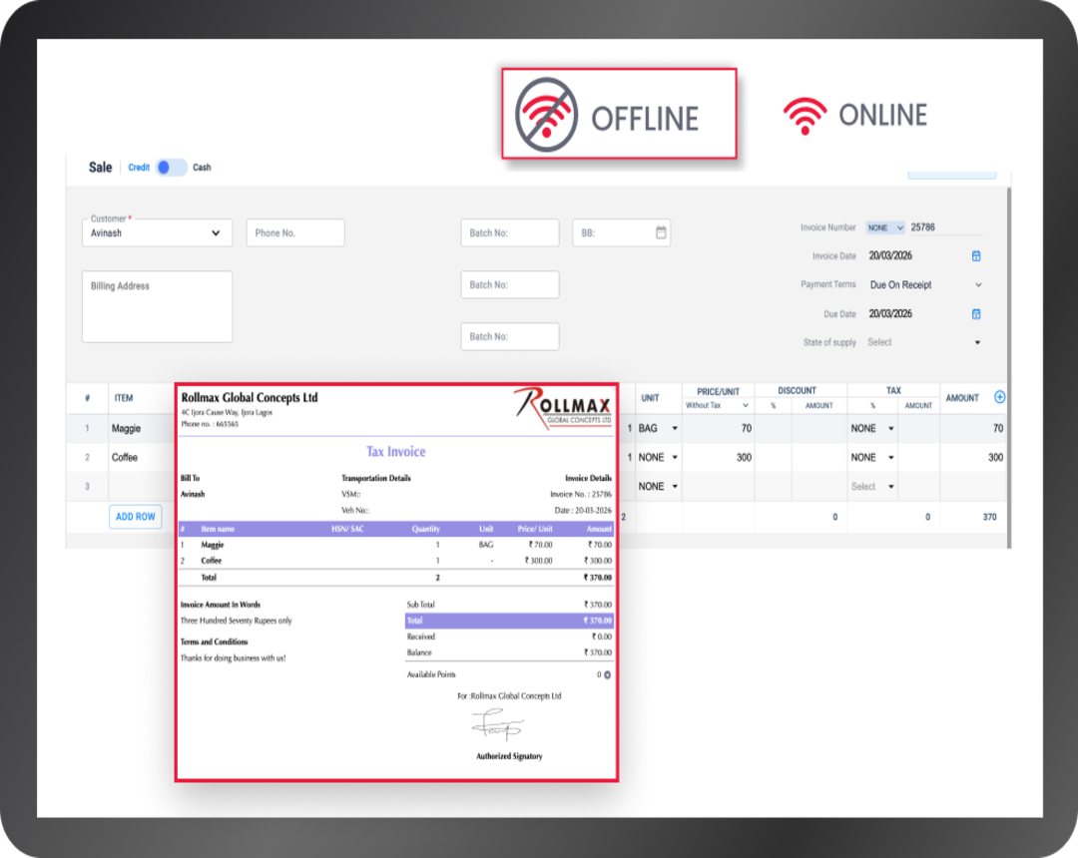
Task: Click the ONLINE wifi icon
Action: pyautogui.click(x=805, y=116)
